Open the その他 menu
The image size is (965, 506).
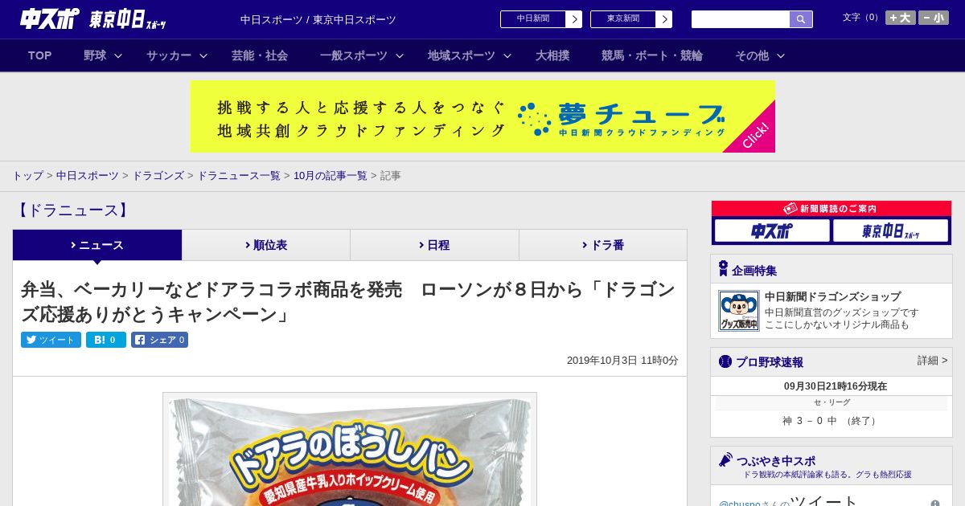(x=752, y=55)
